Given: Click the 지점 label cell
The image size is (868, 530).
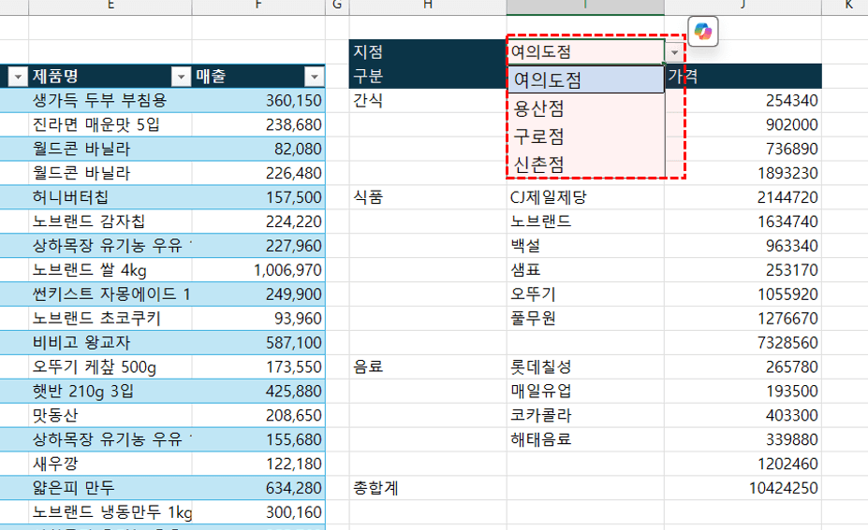Looking at the screenshot, I should (x=367, y=52).
